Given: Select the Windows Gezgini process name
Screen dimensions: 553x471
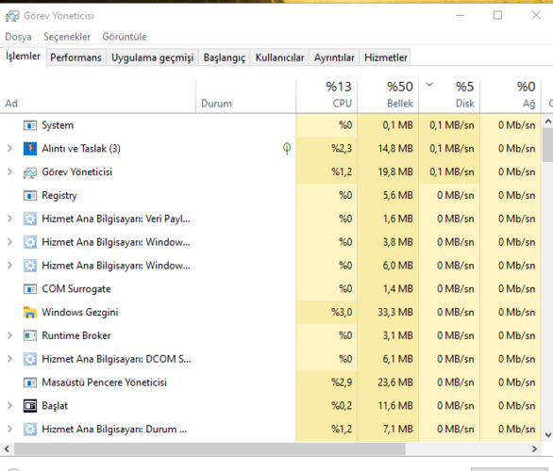Looking at the screenshot, I should click(79, 312).
